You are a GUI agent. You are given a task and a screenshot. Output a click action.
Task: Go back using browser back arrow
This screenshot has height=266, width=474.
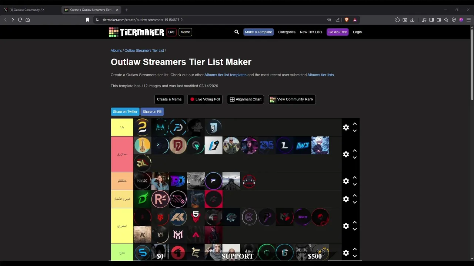coord(5,20)
